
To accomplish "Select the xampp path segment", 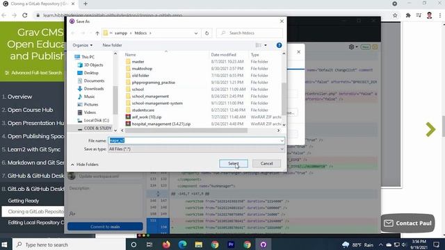I will coord(121,33).
